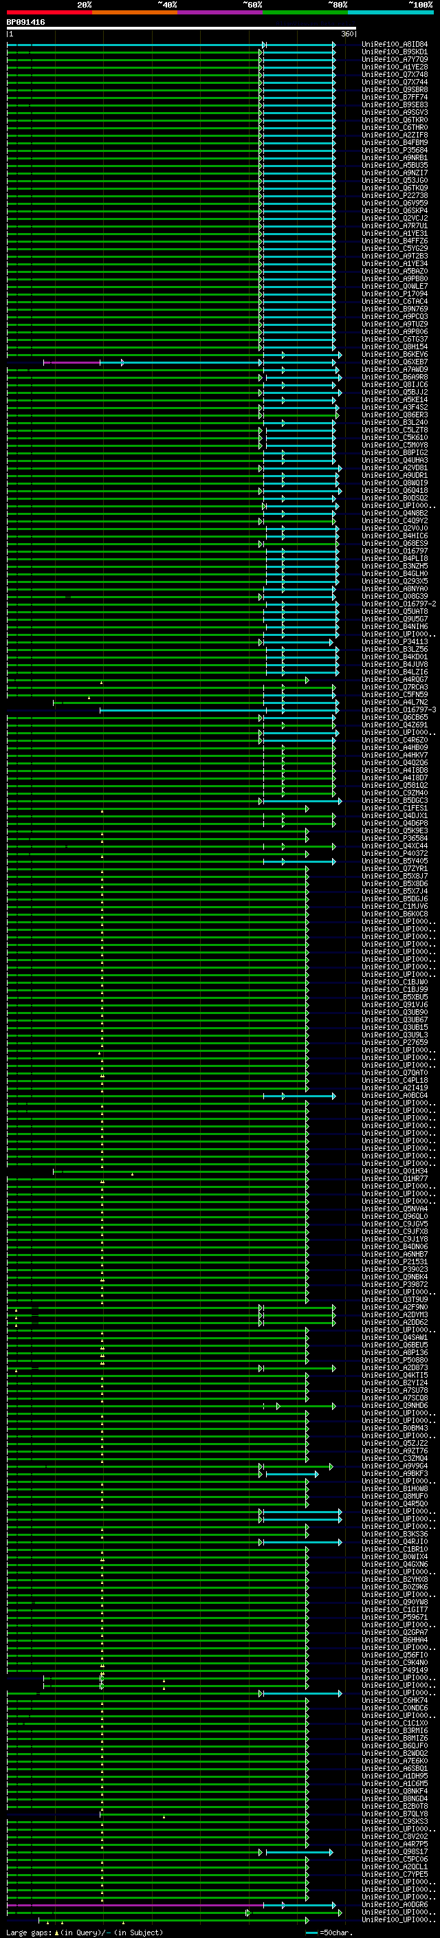Select hit label UniRef100_A7AWD9
440x1938 pixels.
395,369
